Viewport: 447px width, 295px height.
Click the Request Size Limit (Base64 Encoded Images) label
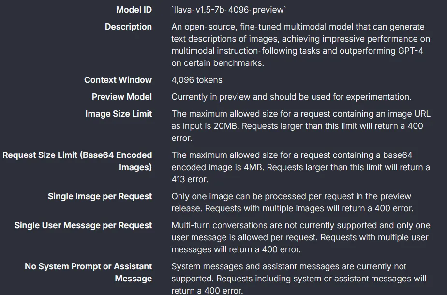click(77, 161)
